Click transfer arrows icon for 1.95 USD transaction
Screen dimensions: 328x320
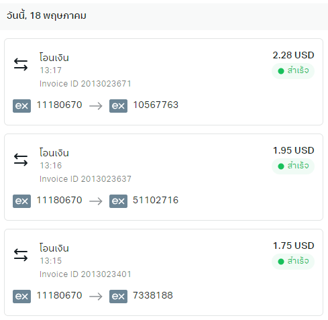pos(21,160)
